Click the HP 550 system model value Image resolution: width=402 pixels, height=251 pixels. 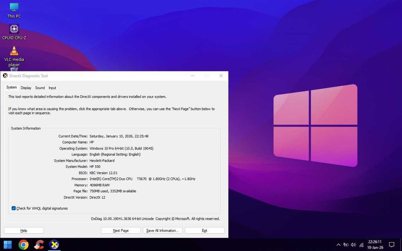pos(95,167)
